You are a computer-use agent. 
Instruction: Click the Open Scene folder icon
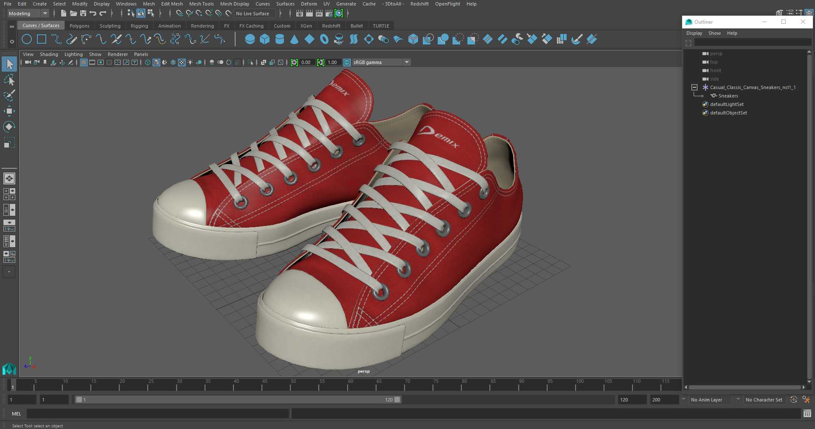click(x=73, y=14)
